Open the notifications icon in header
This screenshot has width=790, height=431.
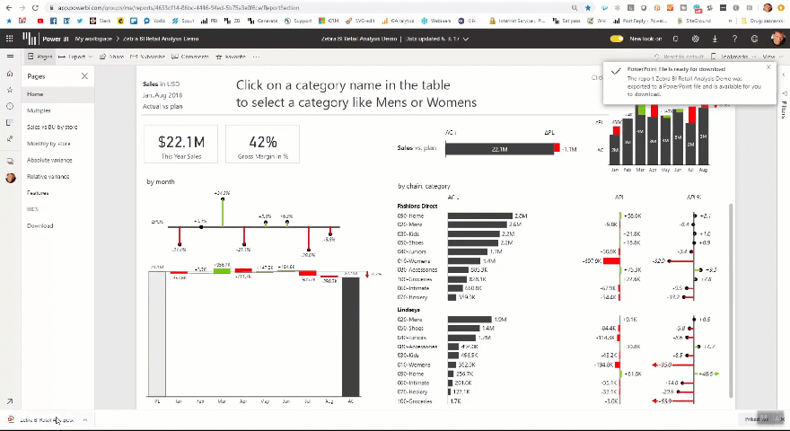point(676,39)
